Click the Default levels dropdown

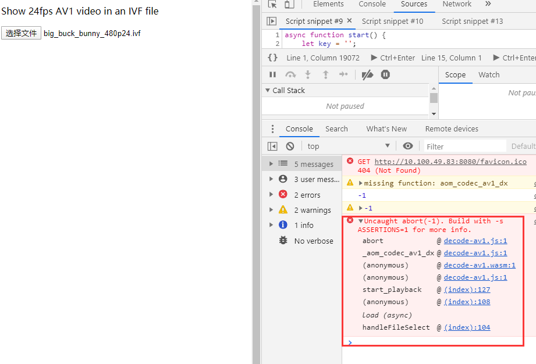click(x=523, y=147)
